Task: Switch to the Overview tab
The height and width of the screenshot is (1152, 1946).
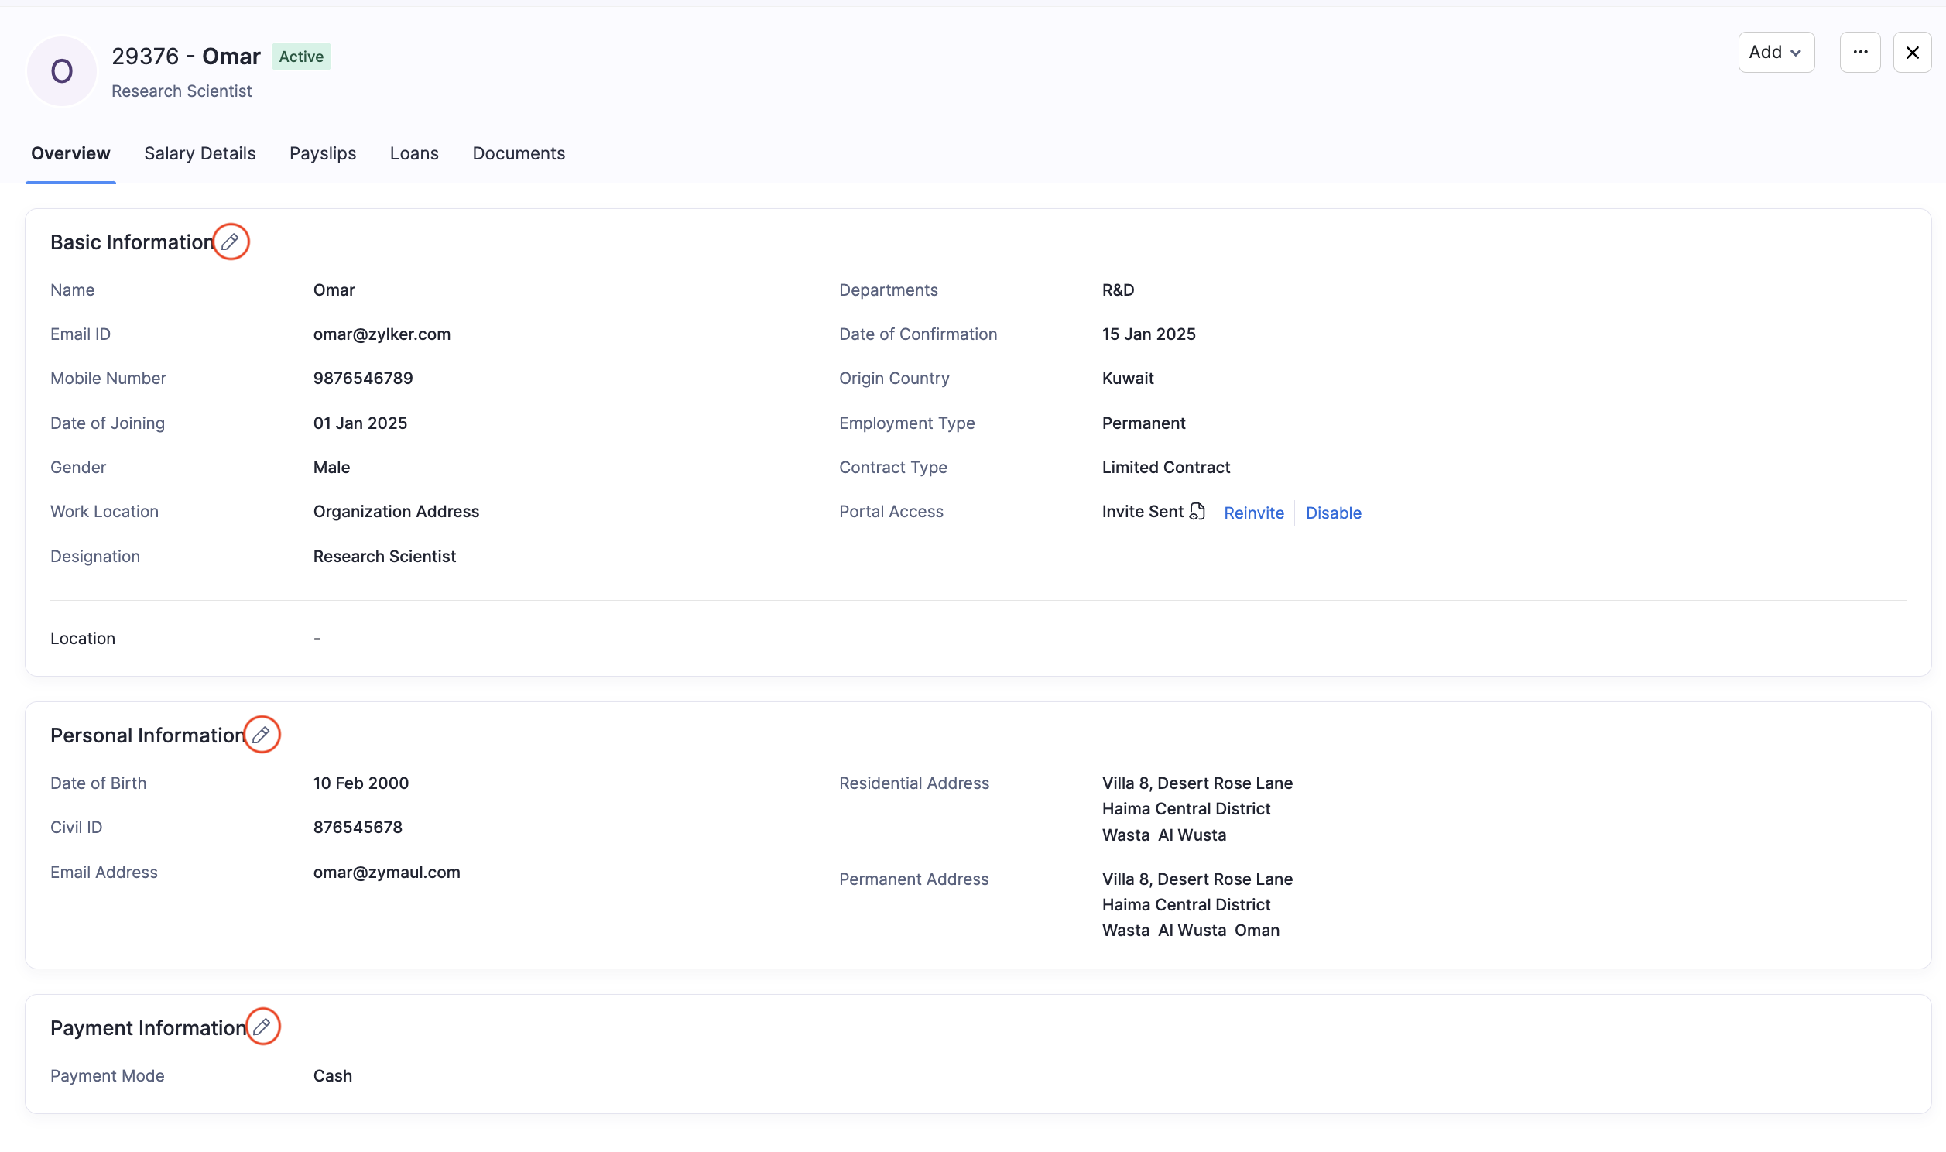Action: (70, 154)
